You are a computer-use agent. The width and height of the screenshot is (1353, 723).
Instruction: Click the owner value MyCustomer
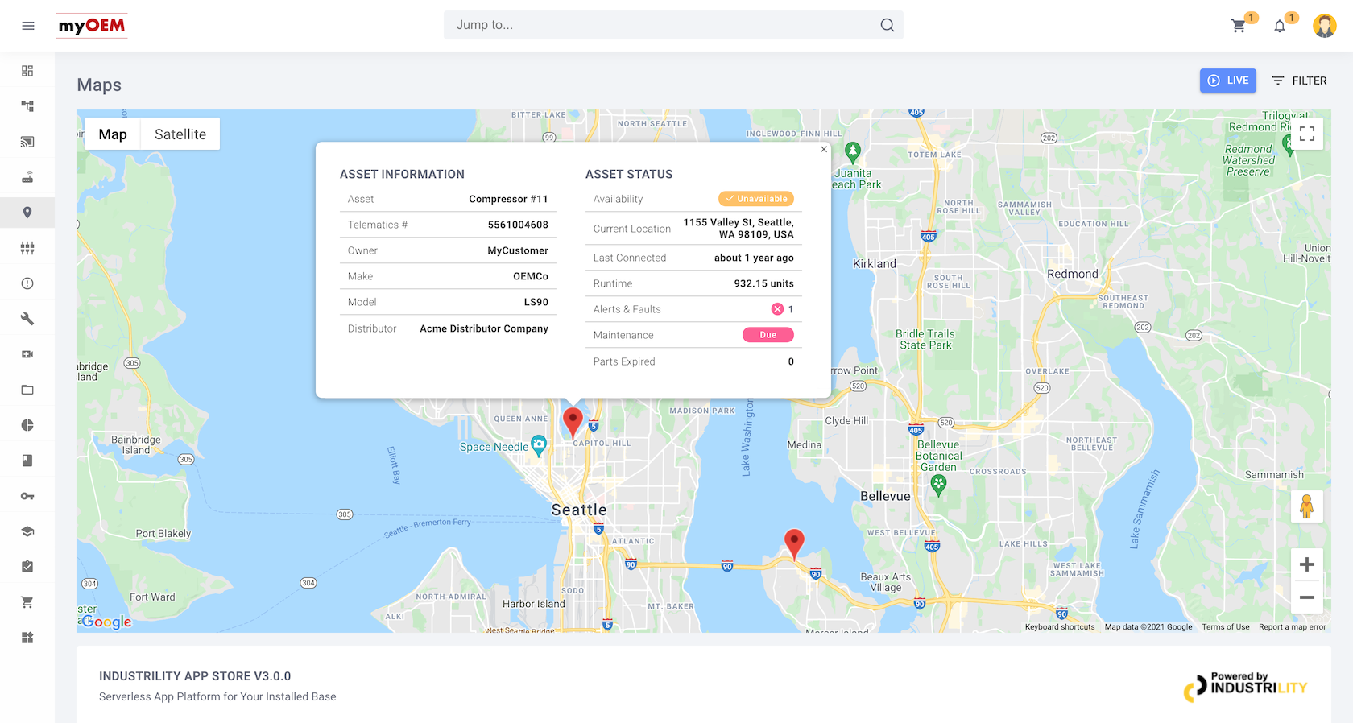[x=518, y=250]
